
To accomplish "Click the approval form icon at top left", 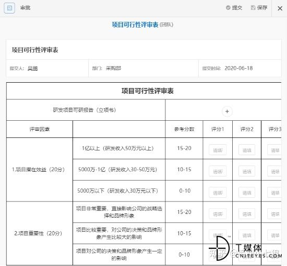I will (x=9, y=8).
